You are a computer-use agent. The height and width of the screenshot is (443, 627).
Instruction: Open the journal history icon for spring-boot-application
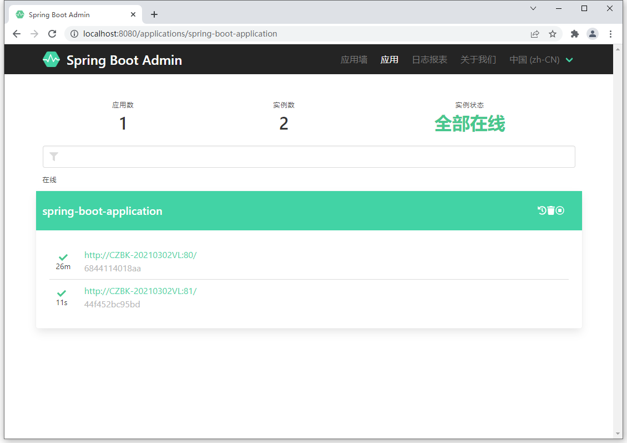pyautogui.click(x=542, y=210)
